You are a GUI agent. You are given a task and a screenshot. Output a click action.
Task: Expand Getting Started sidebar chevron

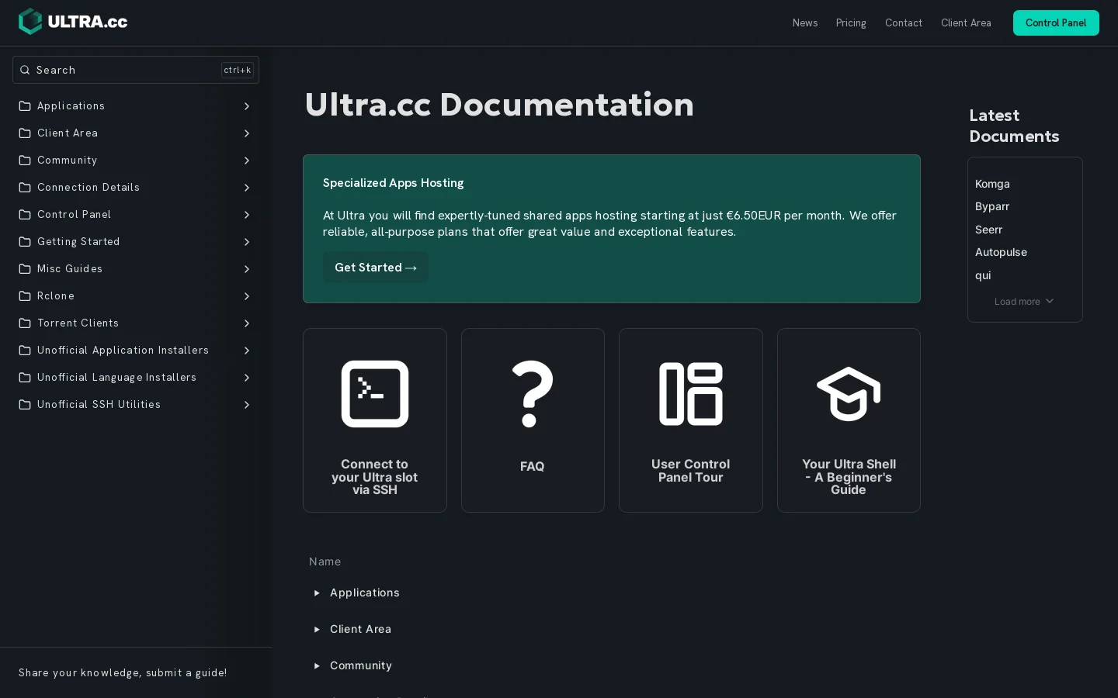pos(247,242)
